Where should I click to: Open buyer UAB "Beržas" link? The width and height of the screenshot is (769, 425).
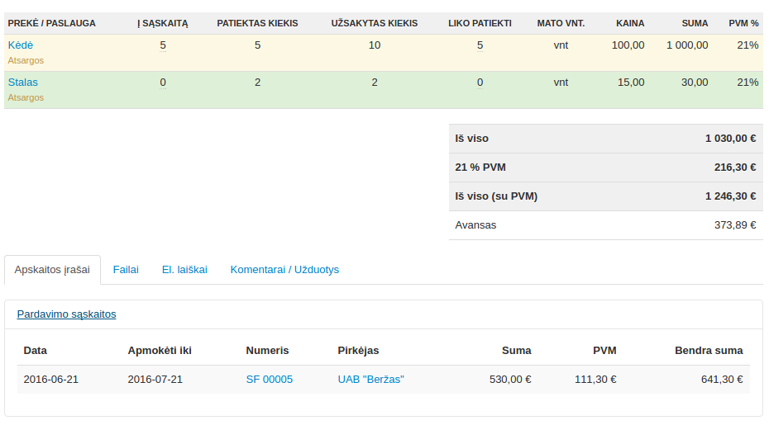(x=370, y=380)
